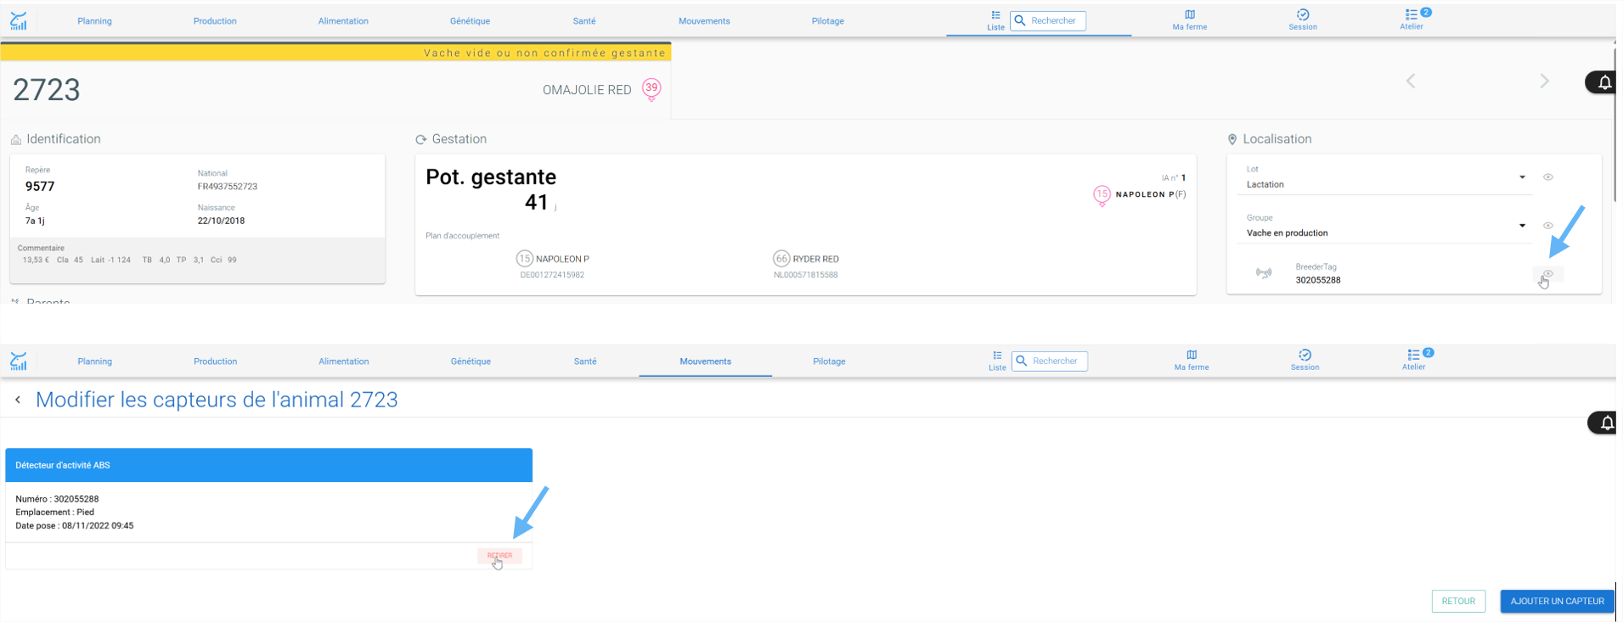Click the national number FR4937552723
This screenshot has width=1623, height=622.
point(228,187)
